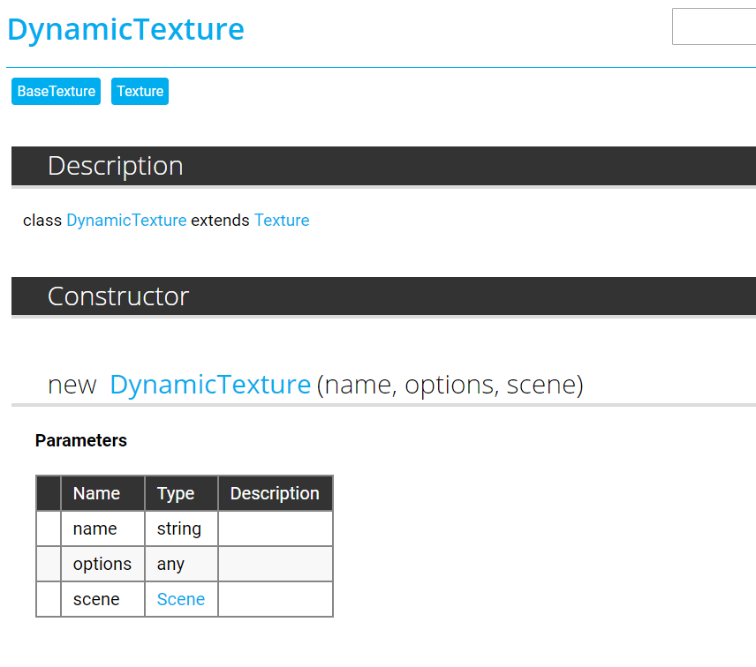Open the DynamicTexture link in constructor signature

210,386
